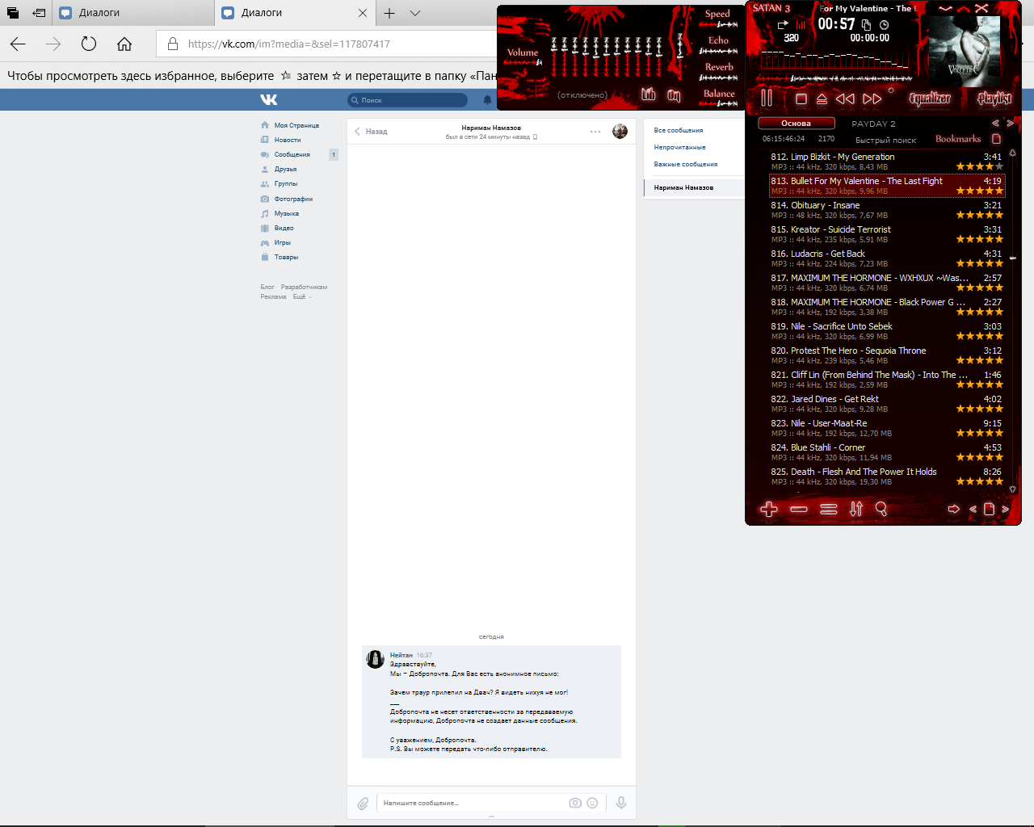
Task: Select track 816 Ludacris - Get Back
Action: (x=886, y=258)
